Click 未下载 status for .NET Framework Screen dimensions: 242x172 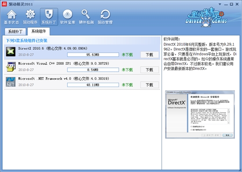coord(127,85)
